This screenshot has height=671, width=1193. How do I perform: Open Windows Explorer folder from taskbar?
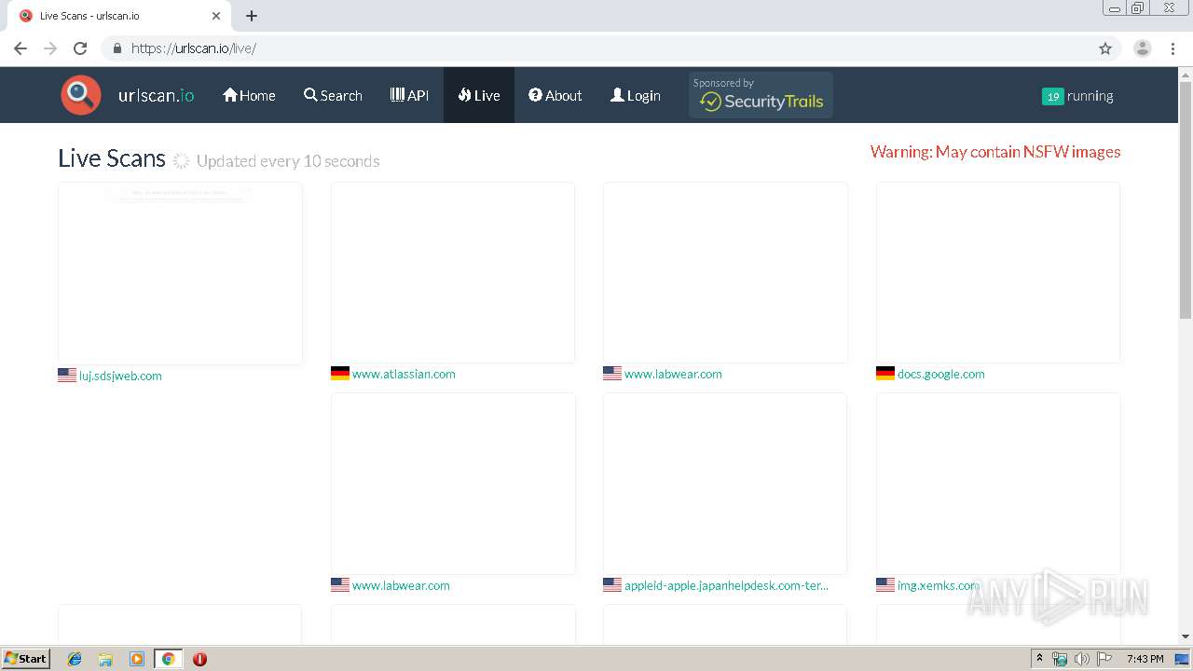[105, 659]
